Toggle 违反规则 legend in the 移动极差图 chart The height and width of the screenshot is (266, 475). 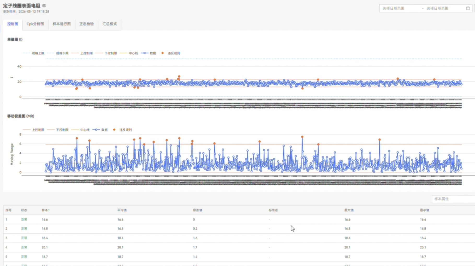[x=122, y=130]
